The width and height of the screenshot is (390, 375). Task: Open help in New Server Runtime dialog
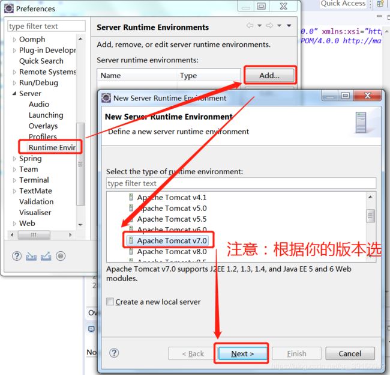pyautogui.click(x=114, y=353)
